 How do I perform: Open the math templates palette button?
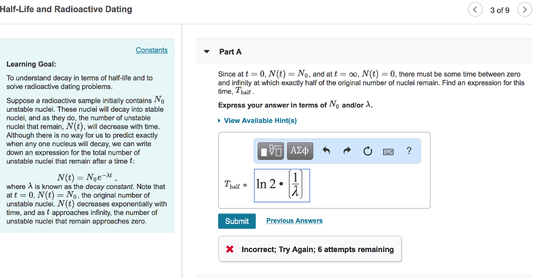(270, 151)
